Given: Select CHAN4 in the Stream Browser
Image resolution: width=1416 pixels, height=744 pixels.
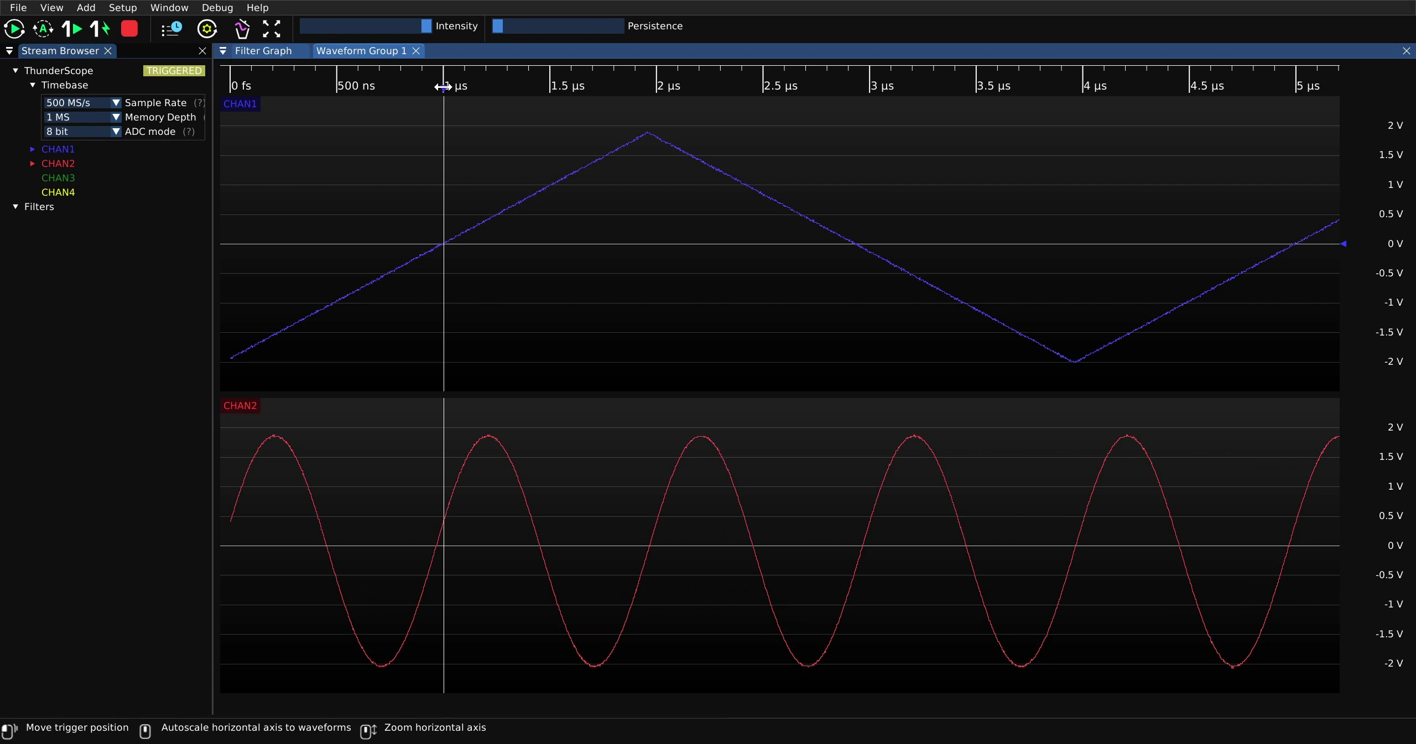Looking at the screenshot, I should 58,192.
